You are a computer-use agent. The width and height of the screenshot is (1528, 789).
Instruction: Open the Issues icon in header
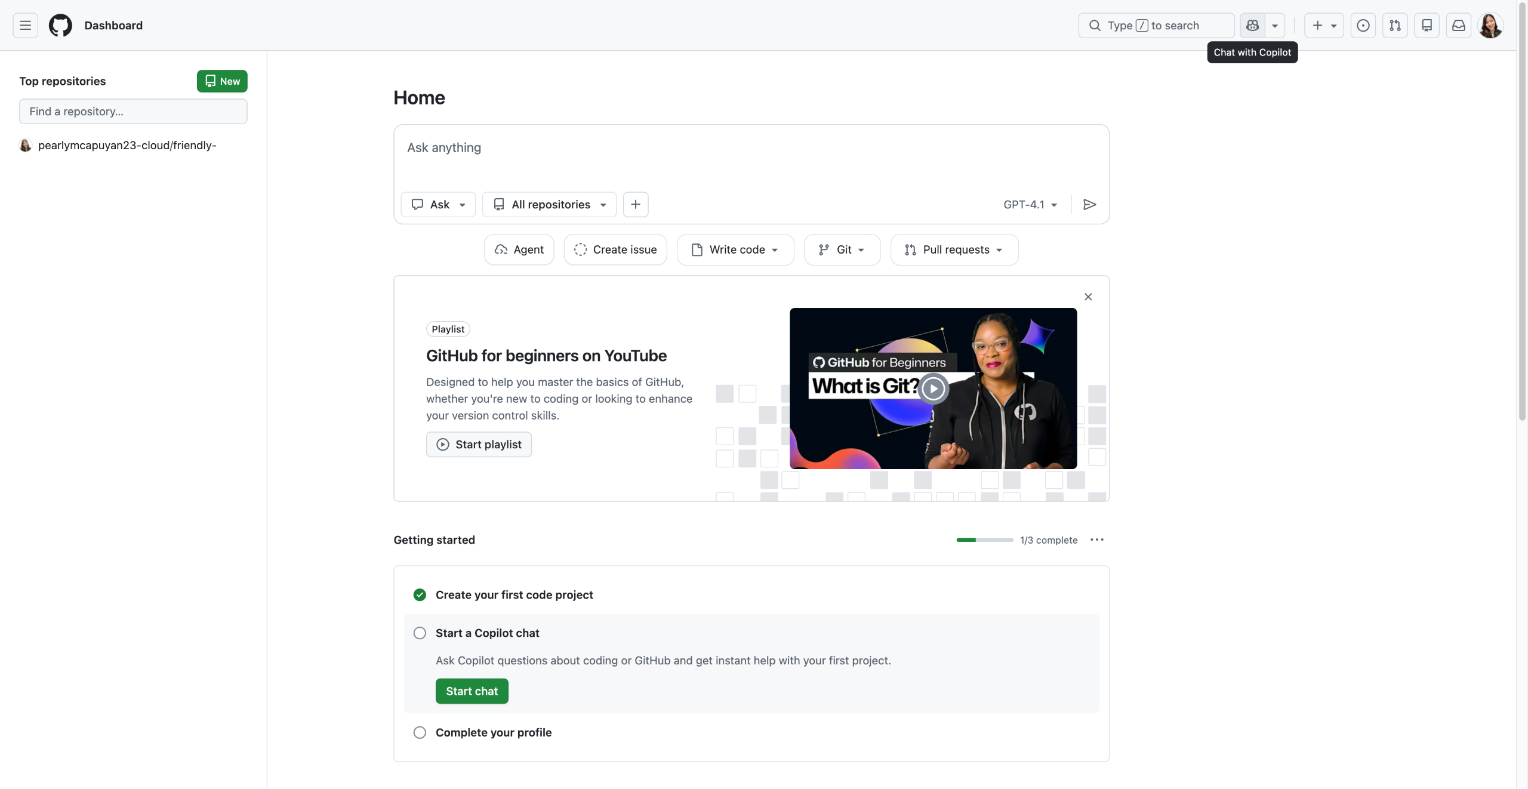click(x=1363, y=26)
